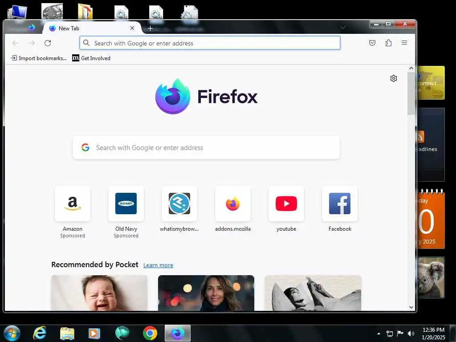Click the koala slideshow desktop gadget

431,277
